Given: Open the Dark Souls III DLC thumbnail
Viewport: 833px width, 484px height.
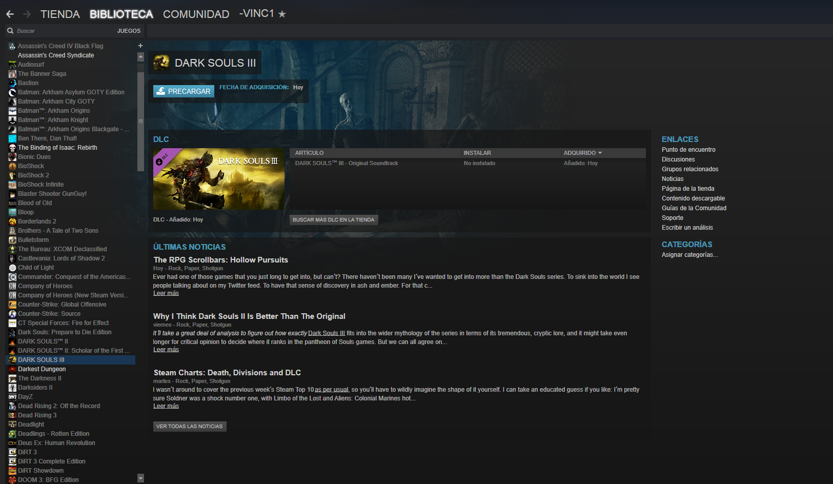Looking at the screenshot, I should point(219,179).
